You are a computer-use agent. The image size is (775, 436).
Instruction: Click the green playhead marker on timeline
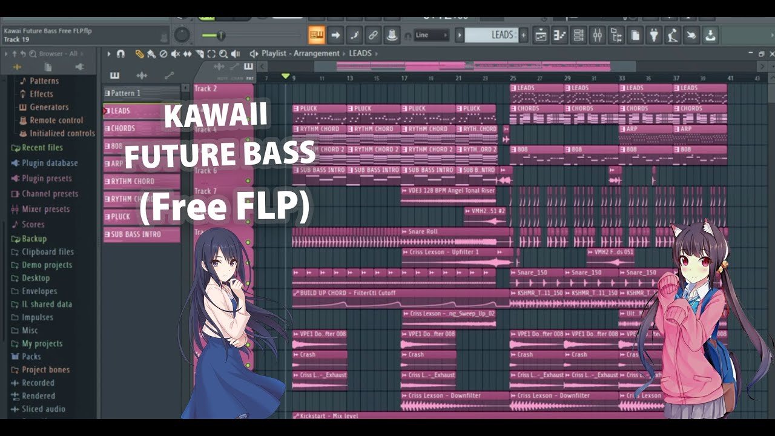tap(286, 76)
